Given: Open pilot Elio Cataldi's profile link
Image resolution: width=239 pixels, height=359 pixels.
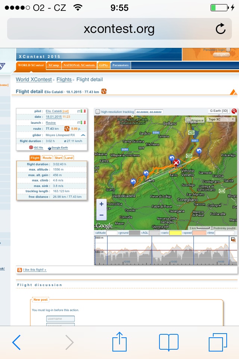Looking at the screenshot, I should pyautogui.click(x=54, y=111).
